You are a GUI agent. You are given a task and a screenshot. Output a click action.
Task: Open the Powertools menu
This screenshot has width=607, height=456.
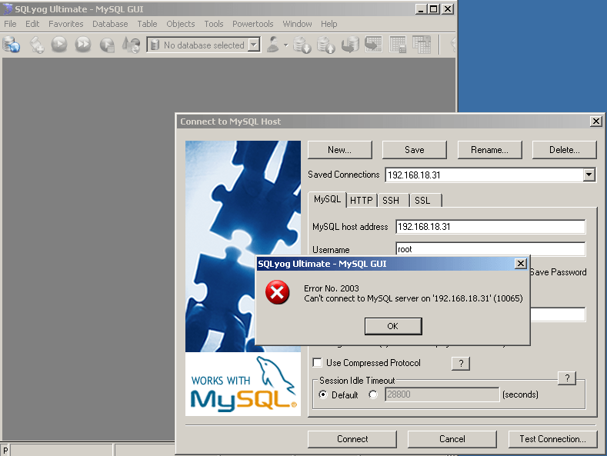252,24
